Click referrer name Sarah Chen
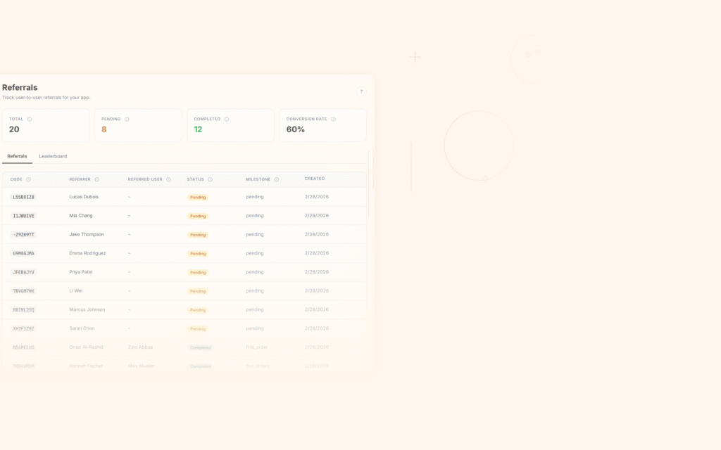721x450 pixels. tap(82, 328)
